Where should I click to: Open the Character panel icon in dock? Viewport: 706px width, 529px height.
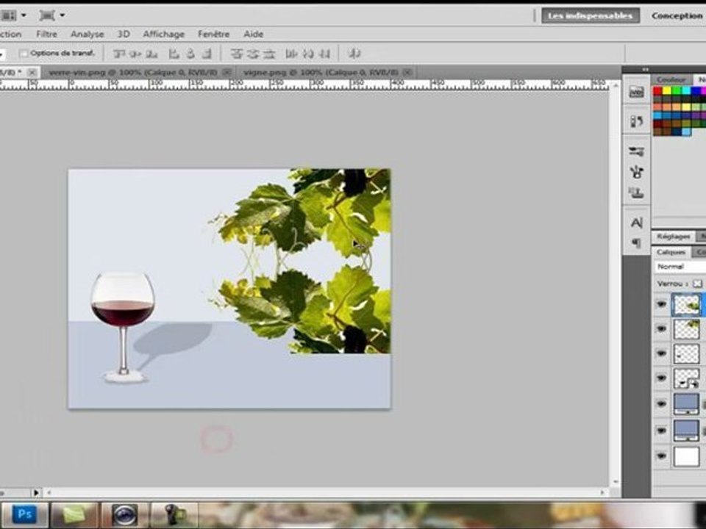coord(636,223)
